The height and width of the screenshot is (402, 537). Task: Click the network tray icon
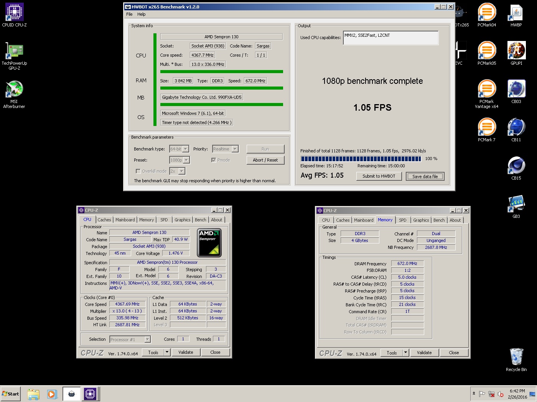491,394
